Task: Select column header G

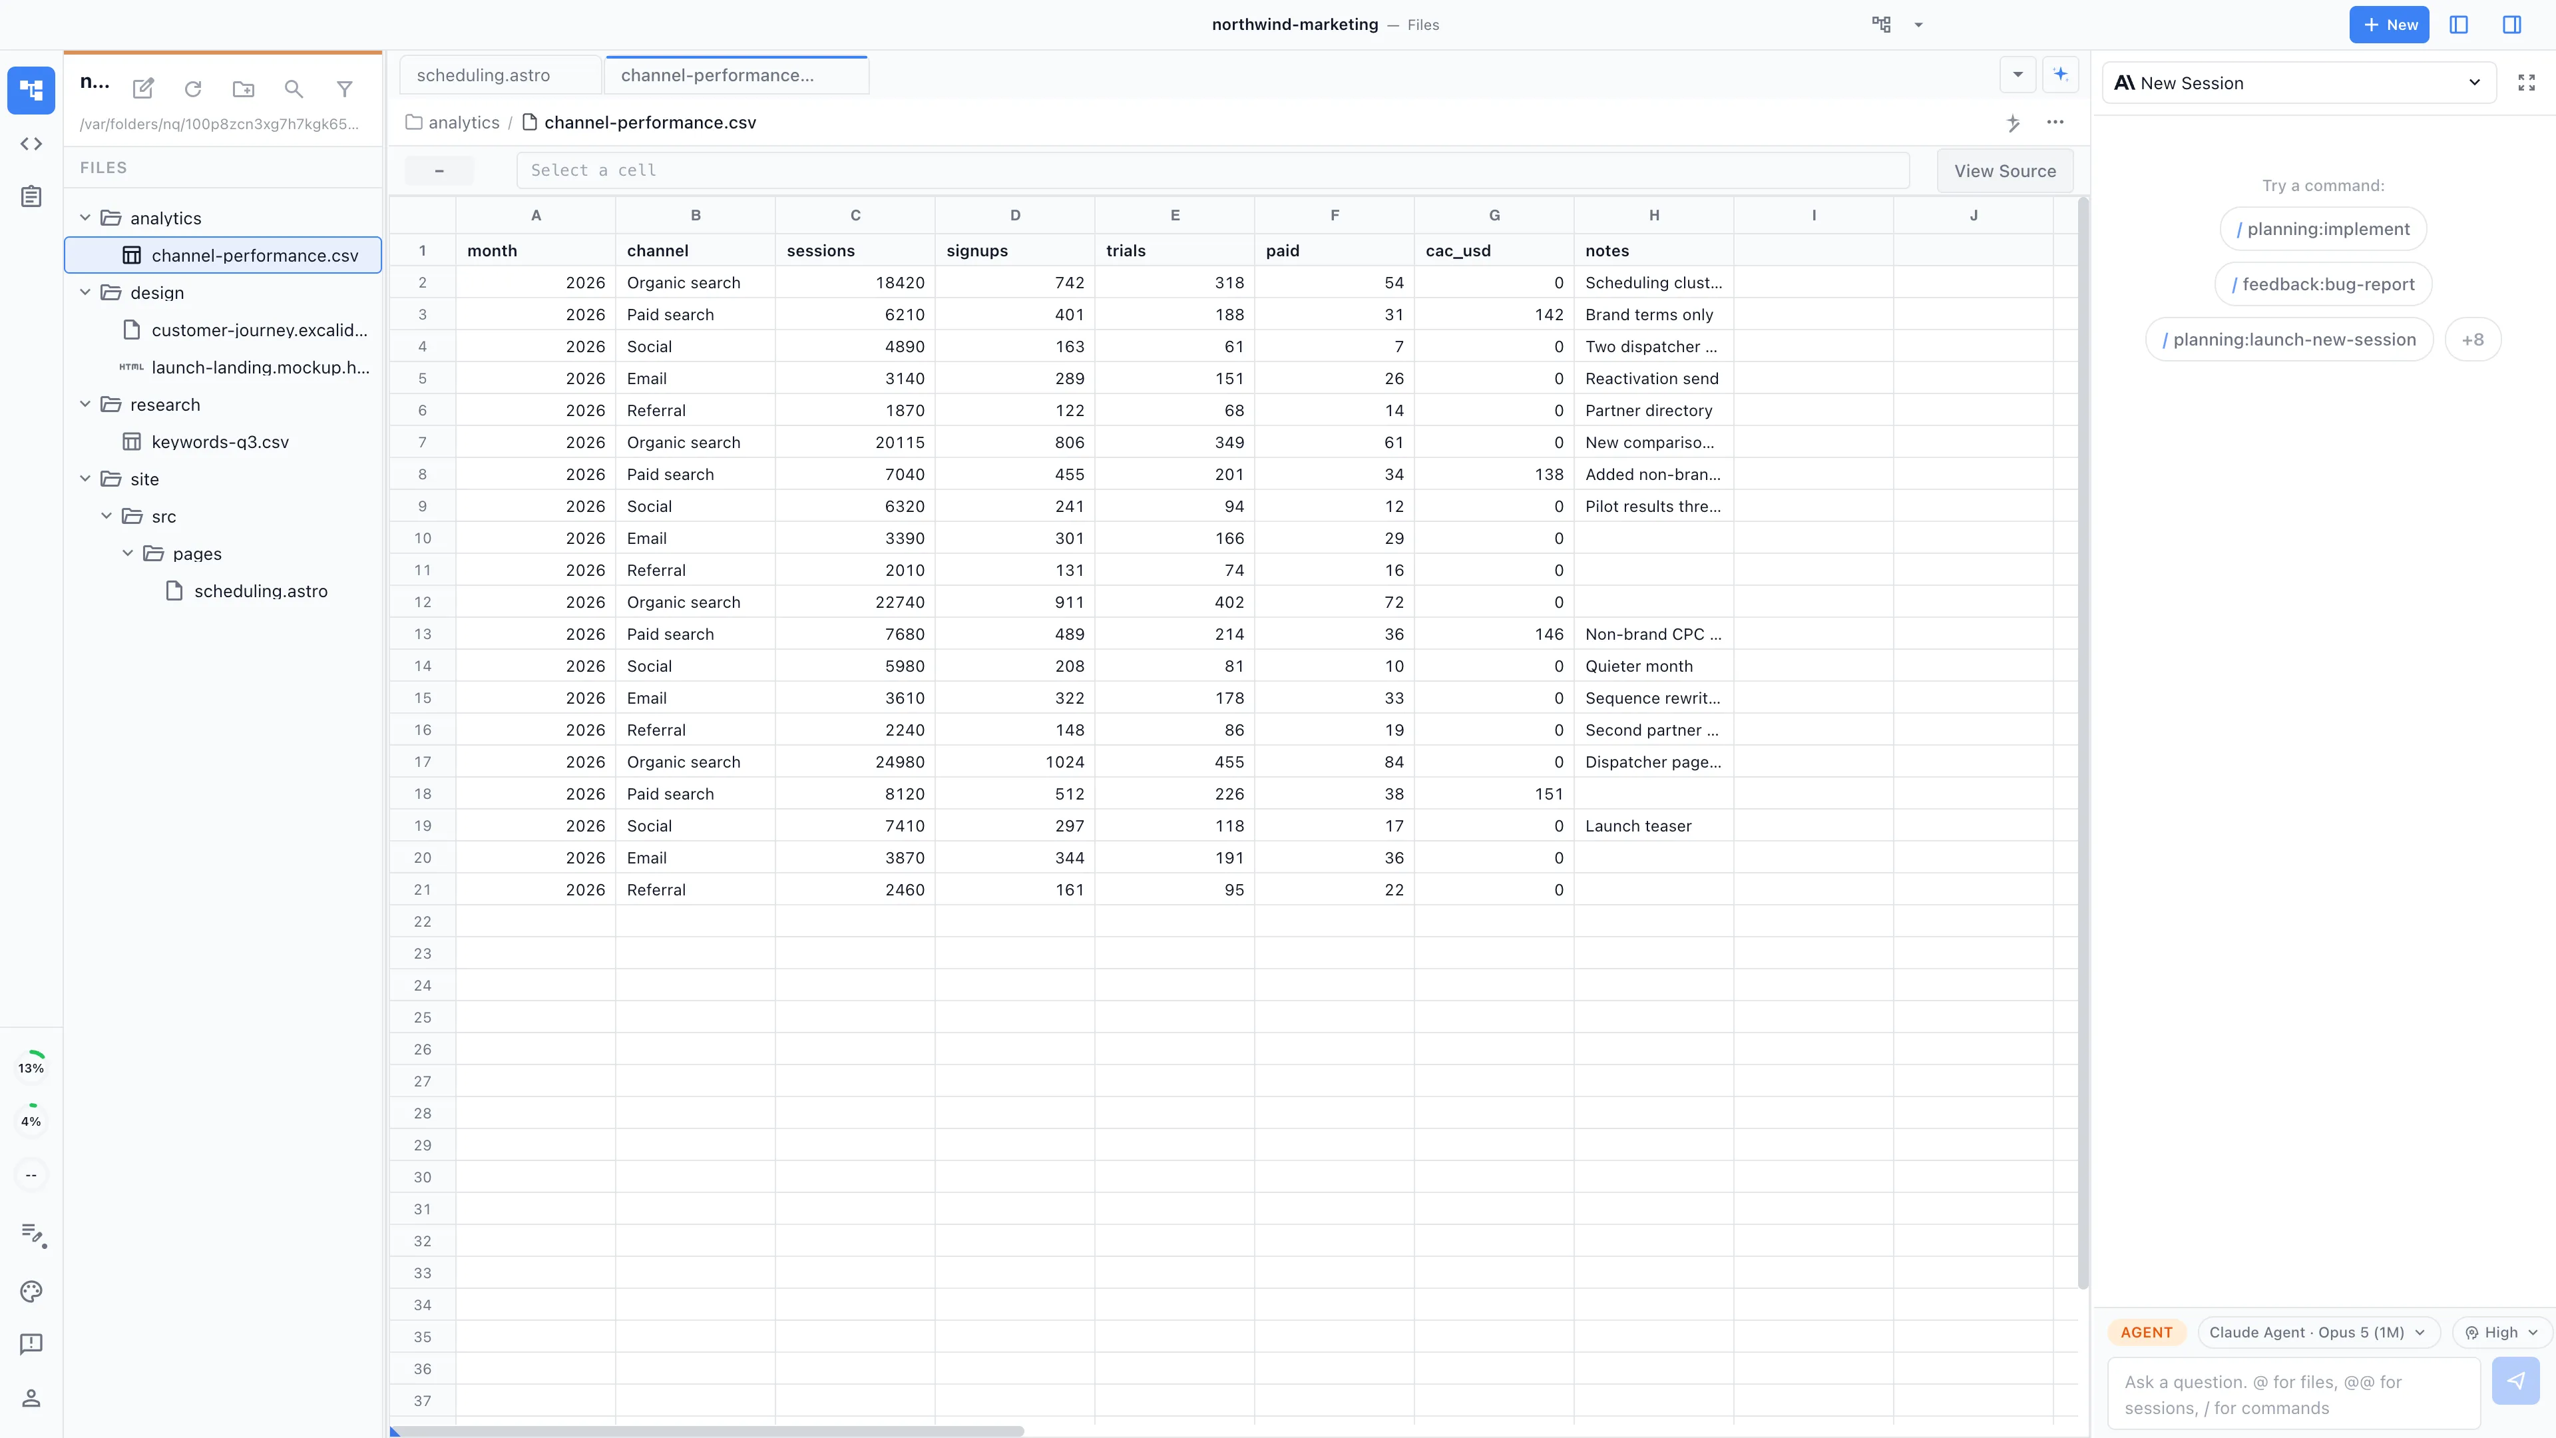Action: coord(1493,214)
